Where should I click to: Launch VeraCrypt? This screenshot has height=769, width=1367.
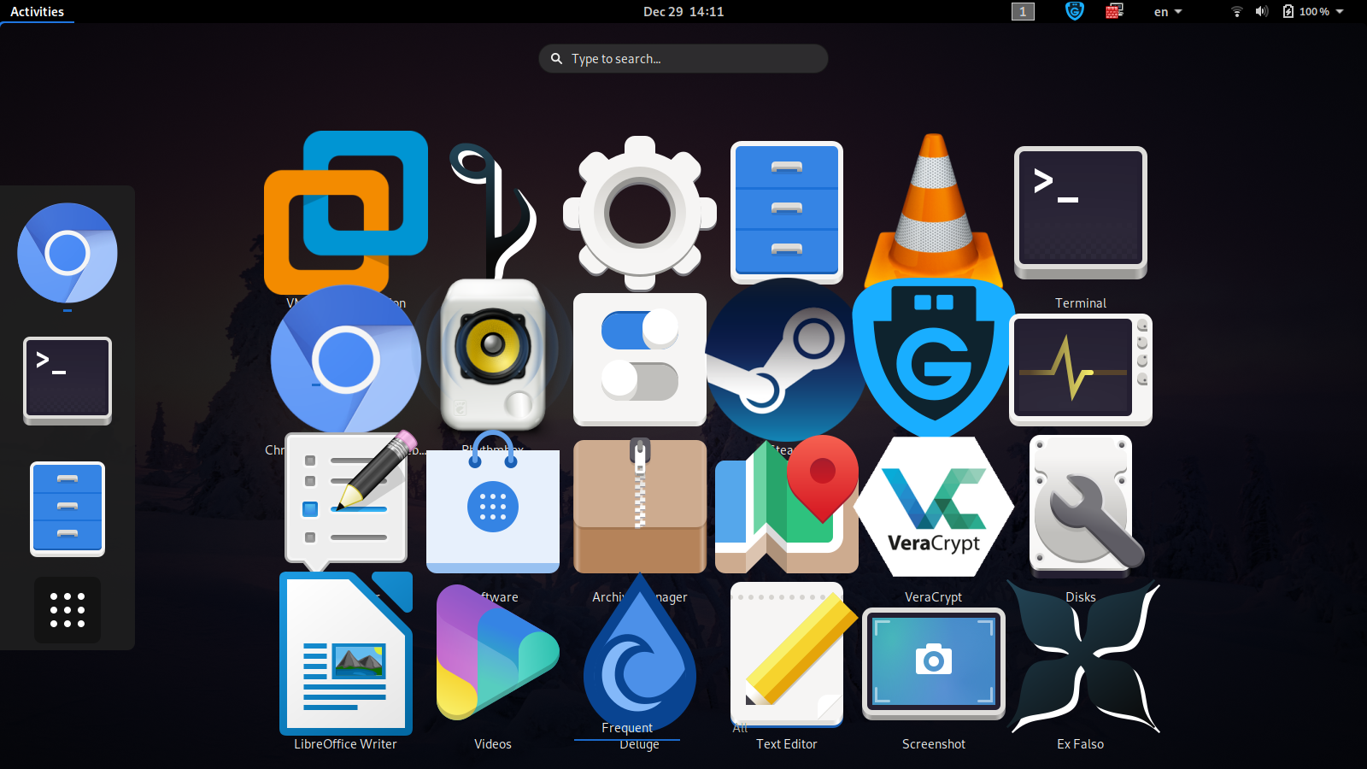pos(934,507)
